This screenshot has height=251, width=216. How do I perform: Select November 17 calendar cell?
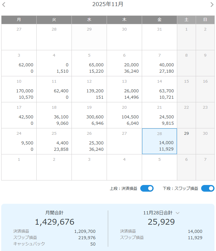point(19,115)
